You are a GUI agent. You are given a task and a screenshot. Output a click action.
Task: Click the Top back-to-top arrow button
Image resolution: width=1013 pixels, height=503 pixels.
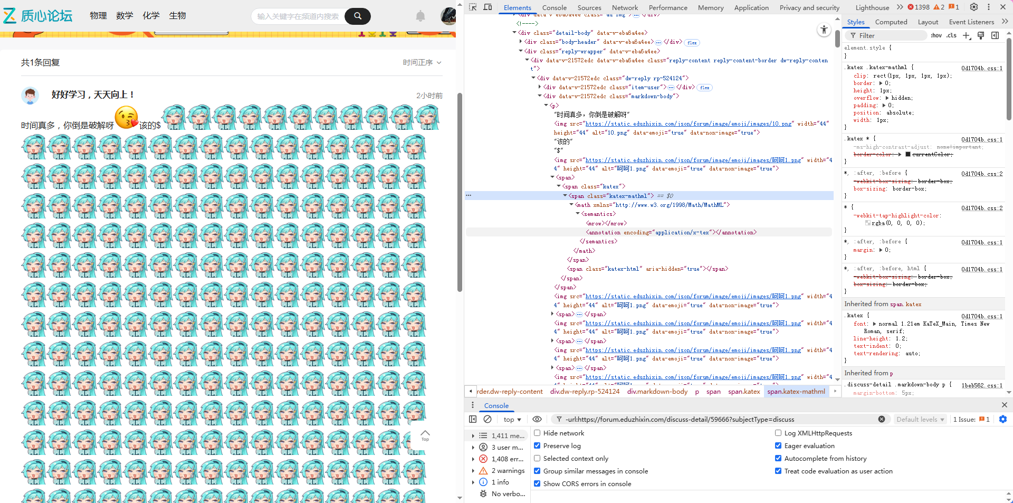[x=425, y=435]
